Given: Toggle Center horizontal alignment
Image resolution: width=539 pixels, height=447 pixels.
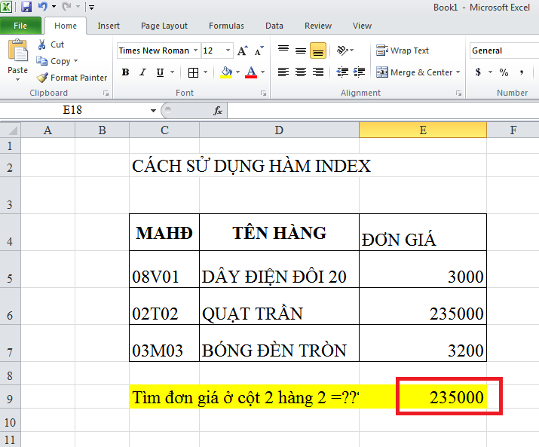Looking at the screenshot, I should [301, 72].
